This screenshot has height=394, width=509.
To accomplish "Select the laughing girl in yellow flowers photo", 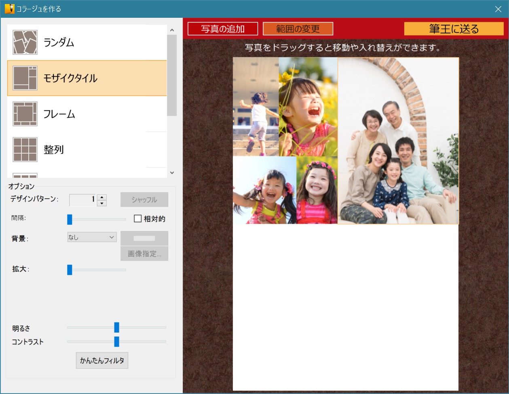I will tap(308, 107).
